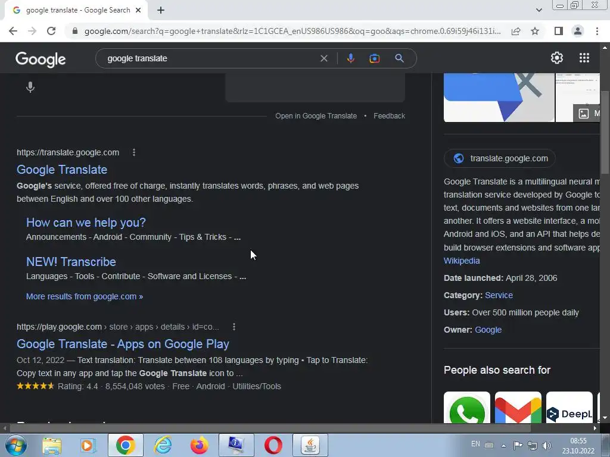
Task: Click the scroll down arrow
Action: tap(605, 418)
